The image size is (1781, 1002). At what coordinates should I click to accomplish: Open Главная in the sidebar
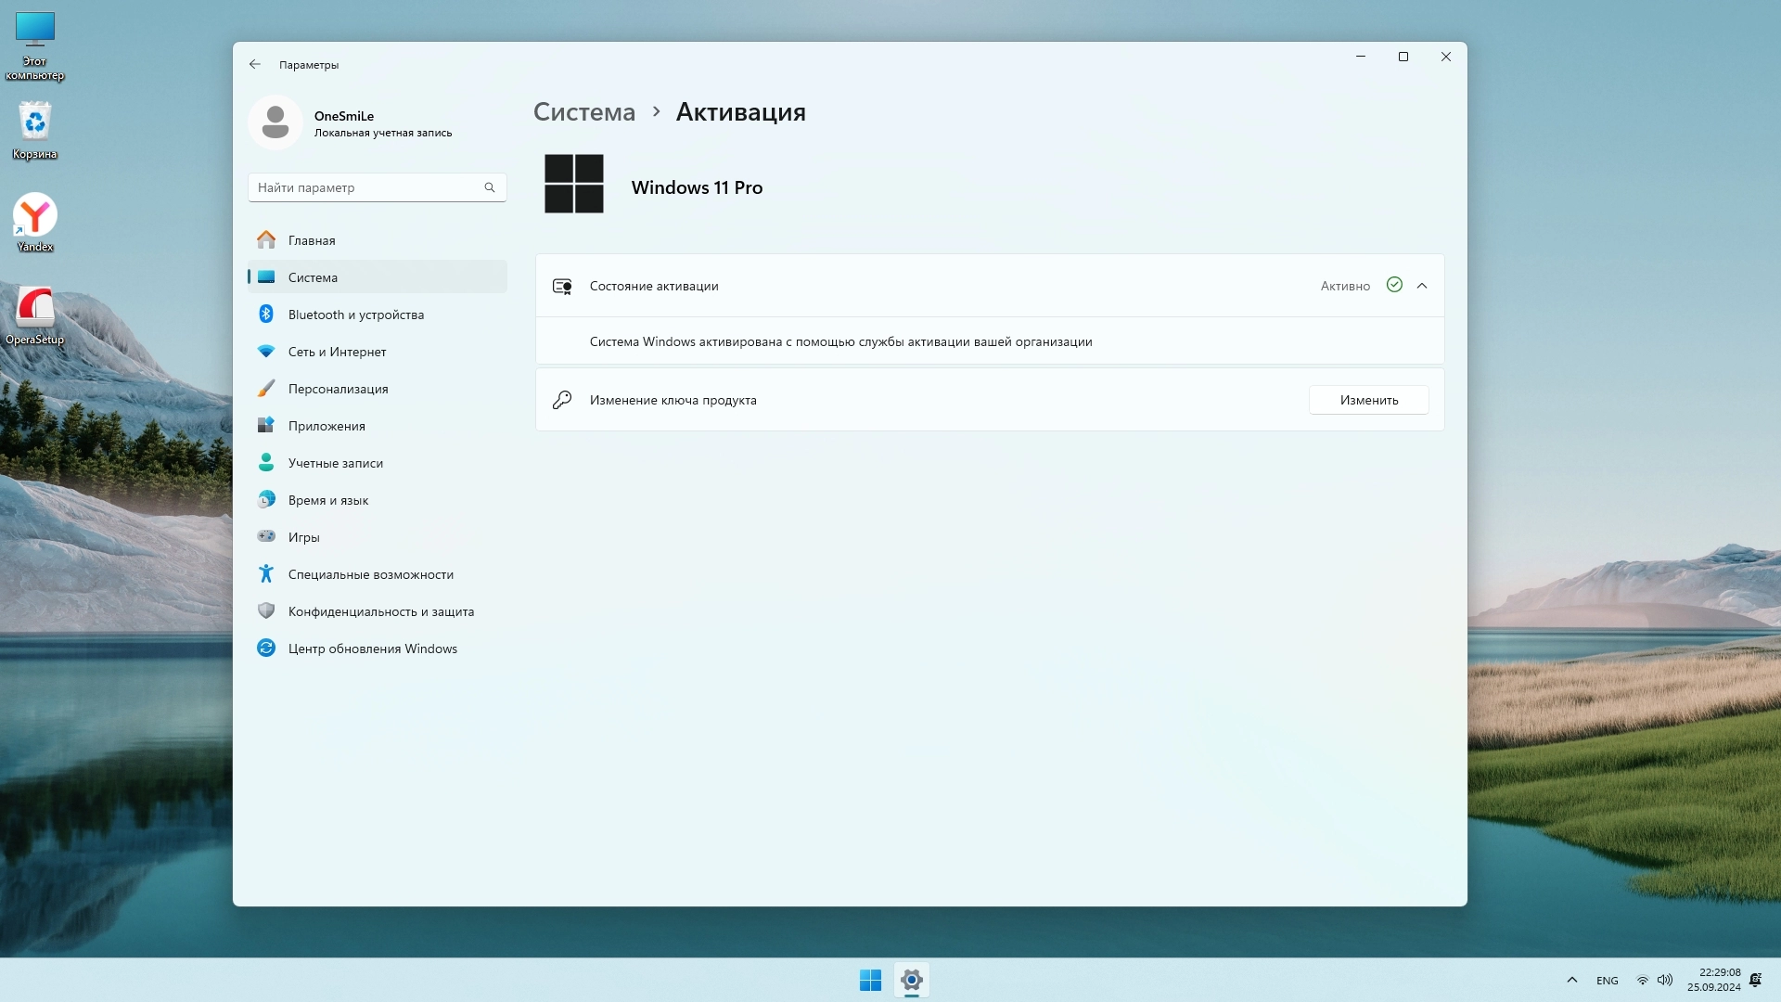(312, 240)
